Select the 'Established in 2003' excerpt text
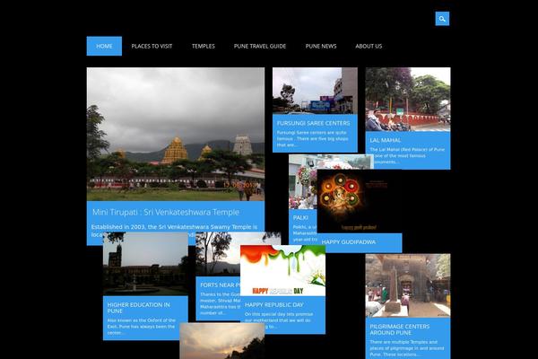The image size is (538, 359). pyautogui.click(x=174, y=230)
